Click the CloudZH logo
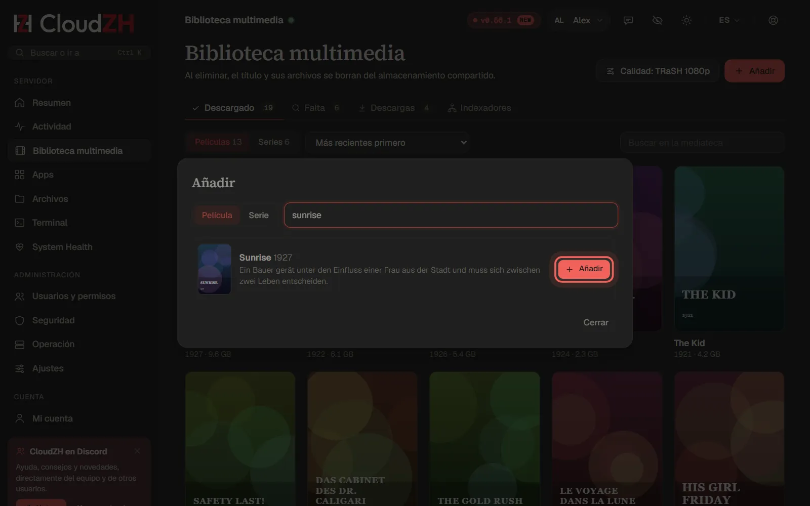Viewport: 810px width, 506px height. pos(74,23)
